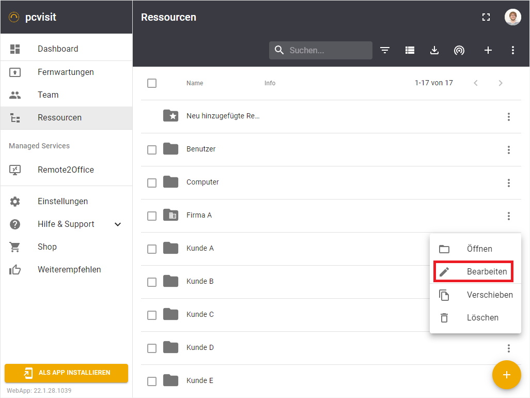Open the user profile avatar
Screen dimensions: 530x398
pos(512,17)
